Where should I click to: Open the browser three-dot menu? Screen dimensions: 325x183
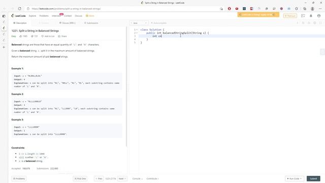pyautogui.click(x=320, y=9)
